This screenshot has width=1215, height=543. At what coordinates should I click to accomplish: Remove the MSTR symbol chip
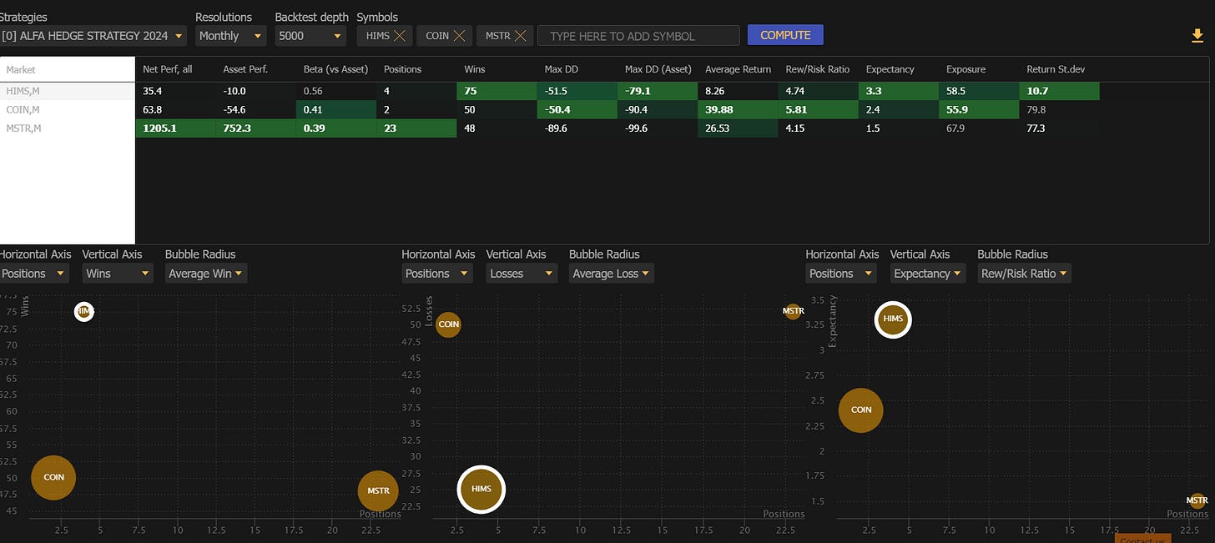coord(520,36)
